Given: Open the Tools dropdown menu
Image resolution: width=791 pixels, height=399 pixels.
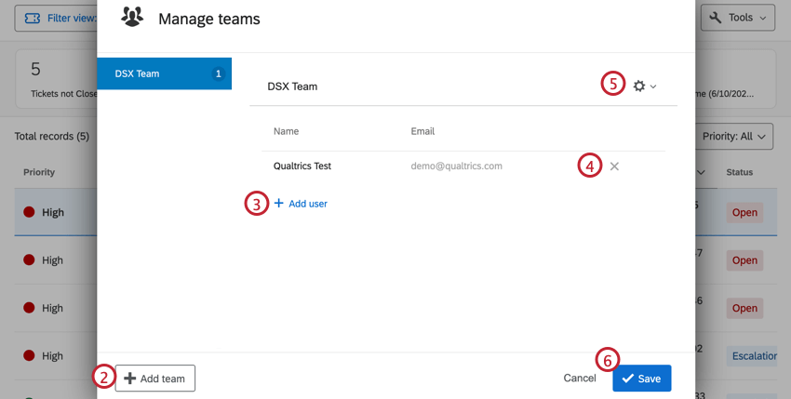Looking at the screenshot, I should tap(738, 18).
